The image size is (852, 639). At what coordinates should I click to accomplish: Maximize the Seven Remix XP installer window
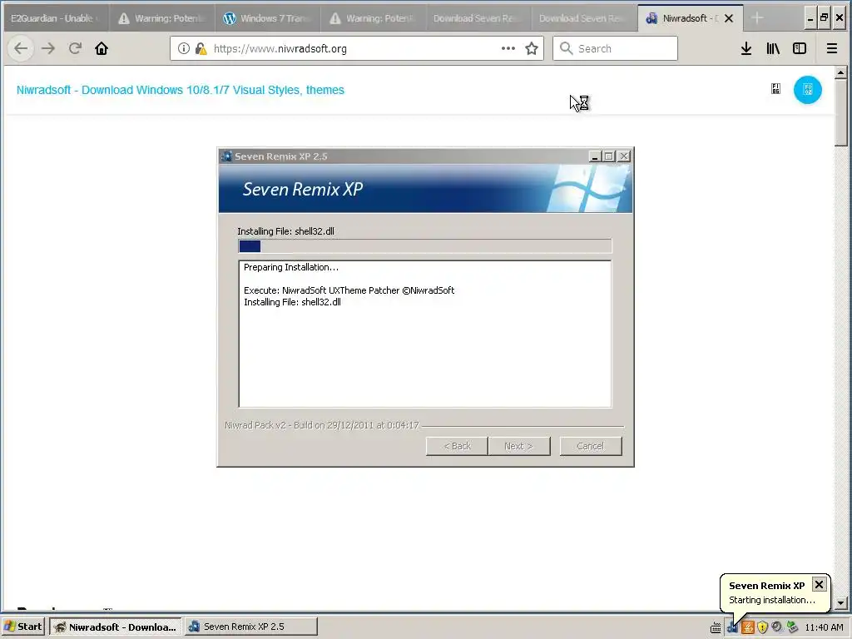(x=609, y=156)
